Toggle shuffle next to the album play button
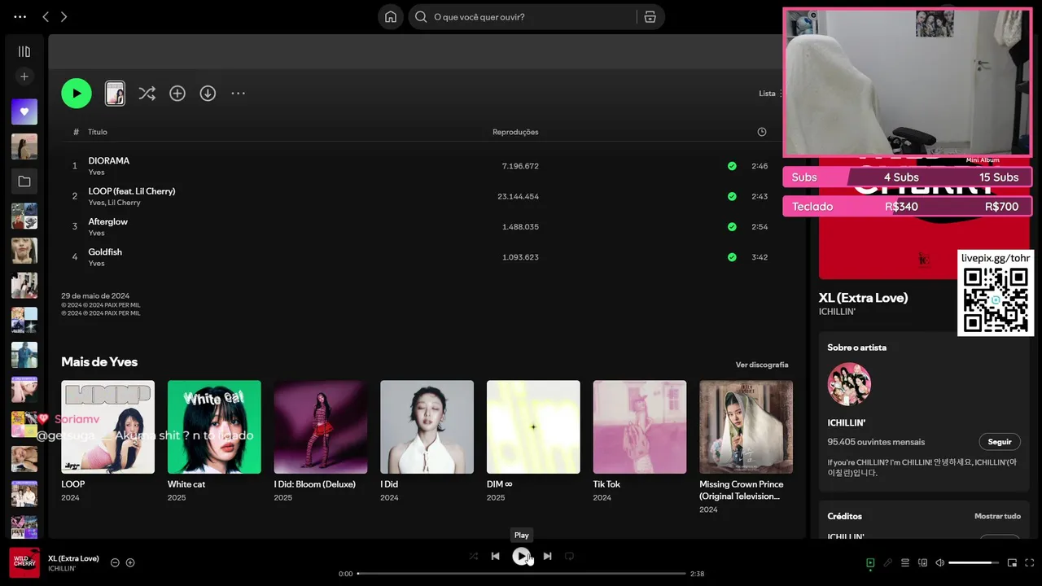 [147, 94]
